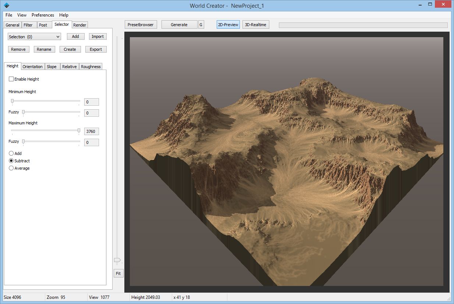Click the Maximum Height value field showing 3760
The height and width of the screenshot is (304, 454).
click(x=91, y=131)
